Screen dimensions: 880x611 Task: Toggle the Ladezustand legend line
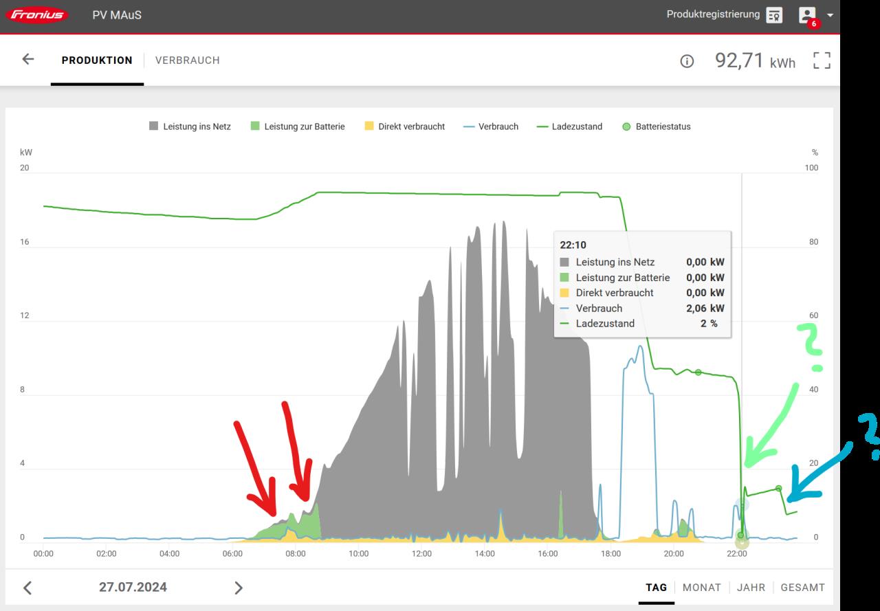point(569,126)
